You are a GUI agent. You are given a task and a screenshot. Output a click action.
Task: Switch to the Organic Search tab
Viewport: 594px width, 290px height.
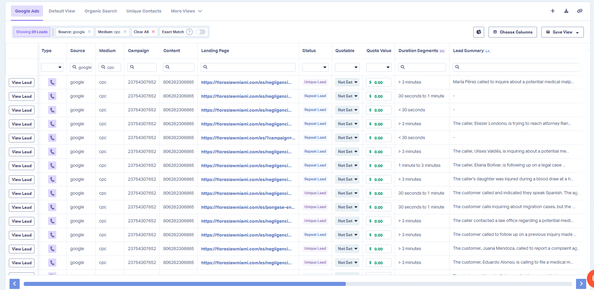[x=101, y=11]
